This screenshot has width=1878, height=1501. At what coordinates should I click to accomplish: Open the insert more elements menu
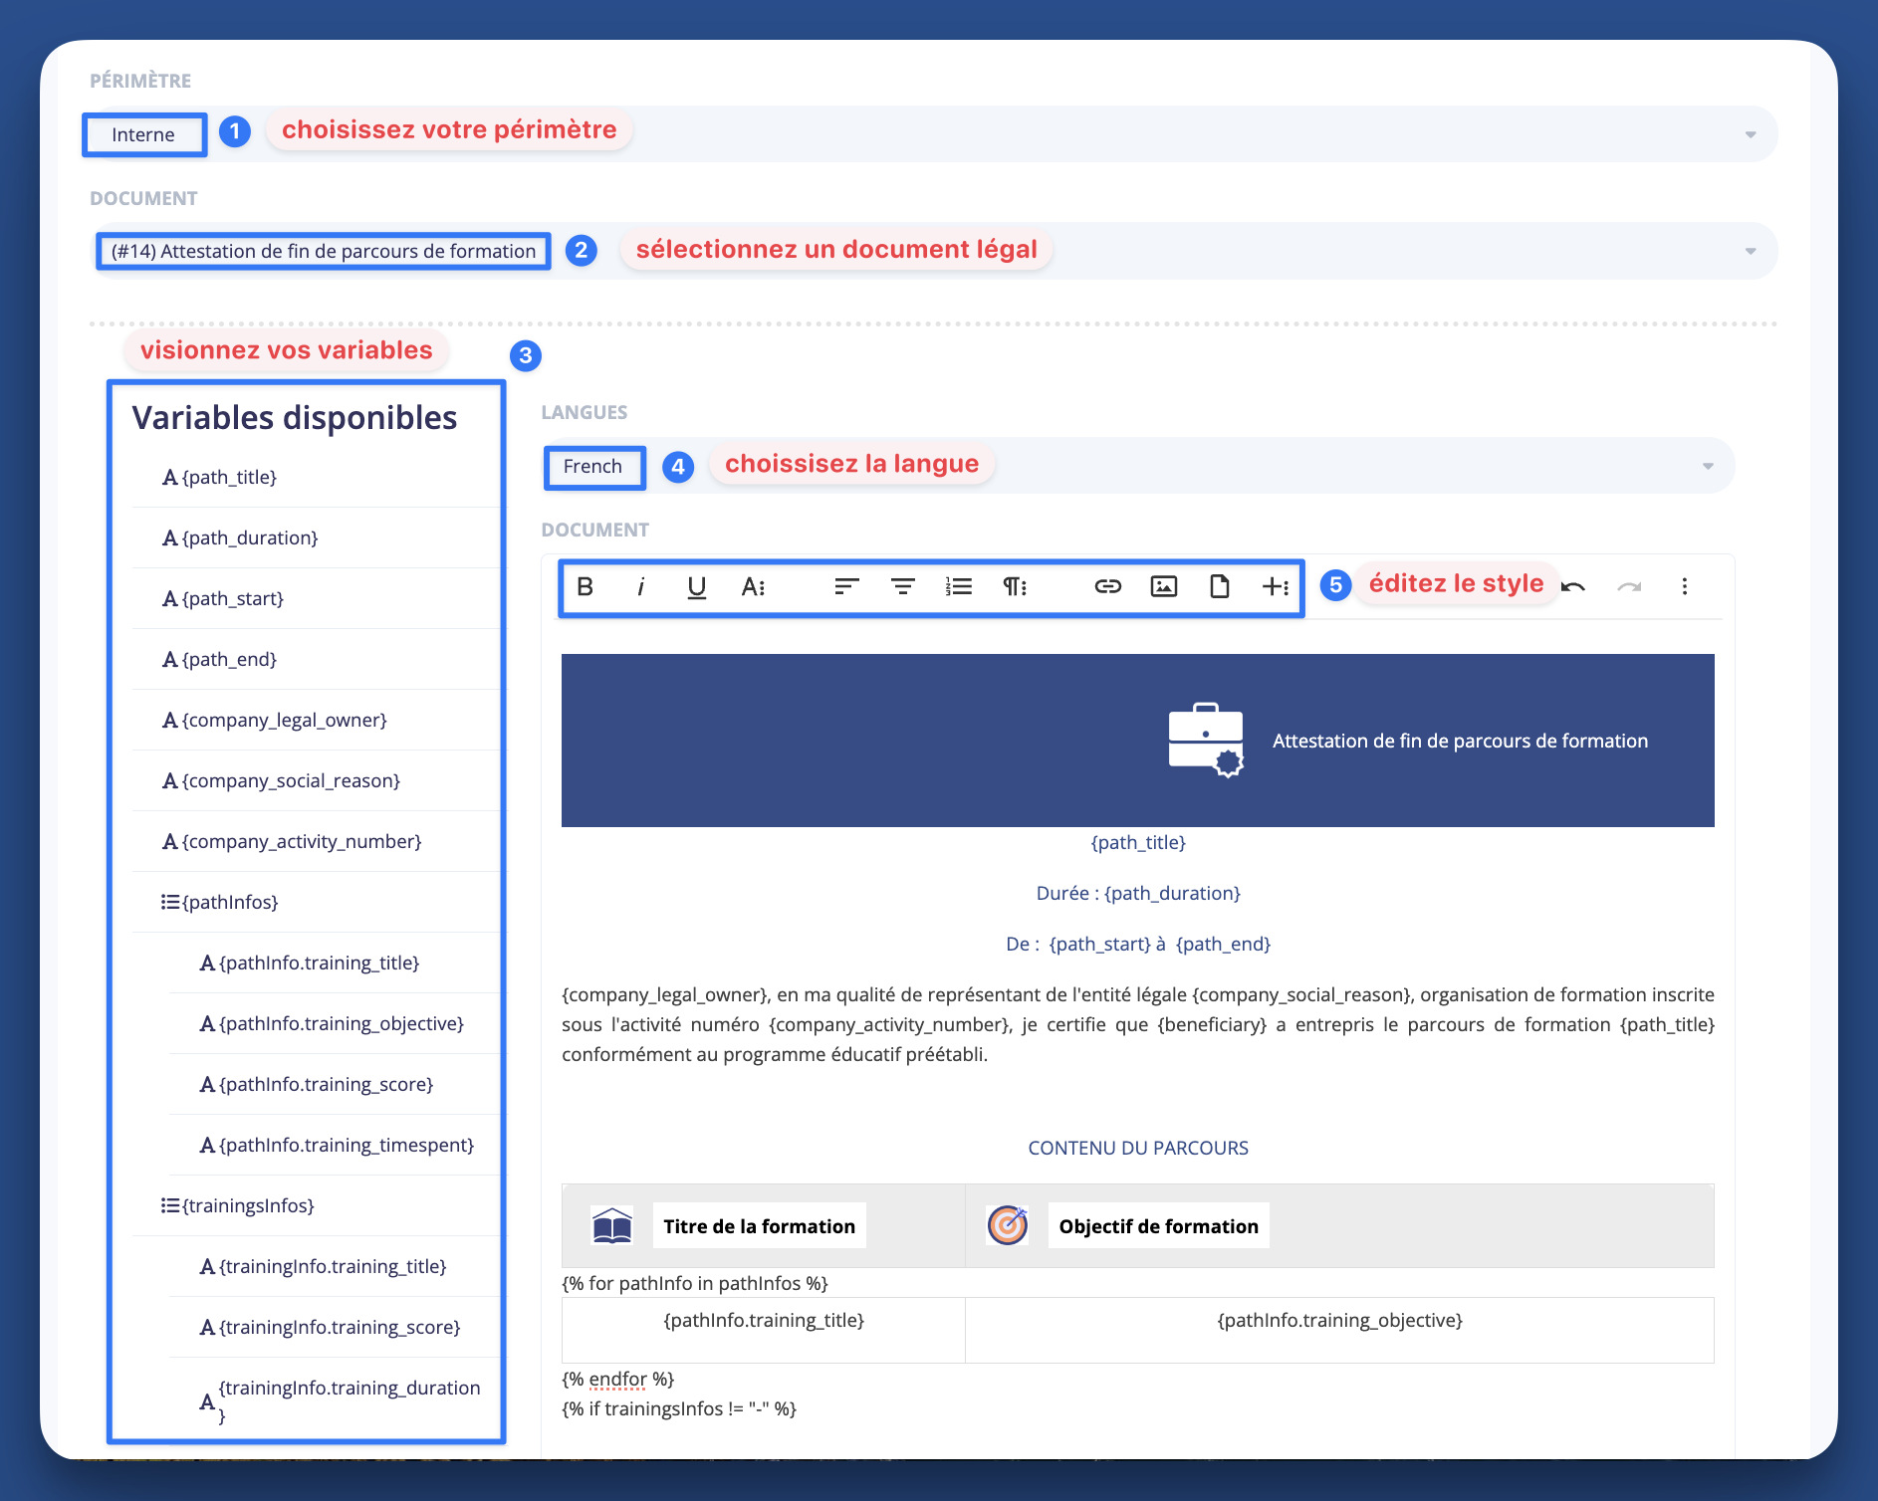pos(1276,586)
